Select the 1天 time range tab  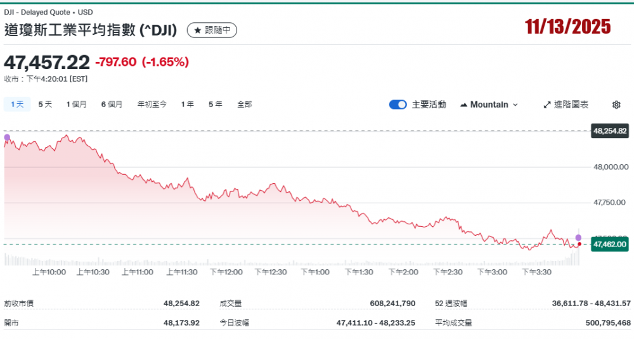click(x=17, y=105)
